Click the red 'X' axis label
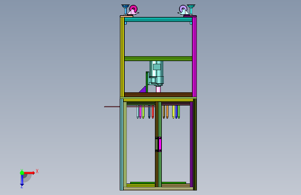301x195 pixels. (37, 171)
